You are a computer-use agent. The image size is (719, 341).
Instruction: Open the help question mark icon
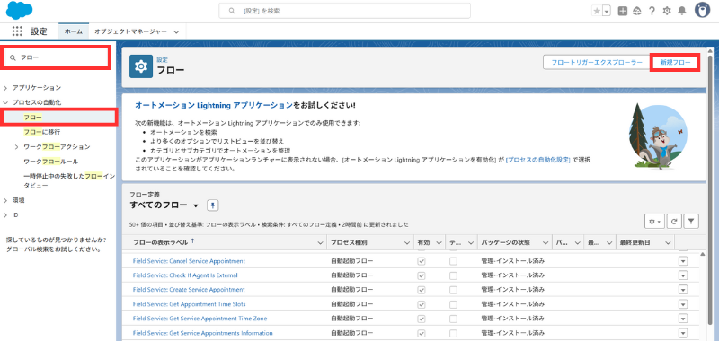coord(652,12)
